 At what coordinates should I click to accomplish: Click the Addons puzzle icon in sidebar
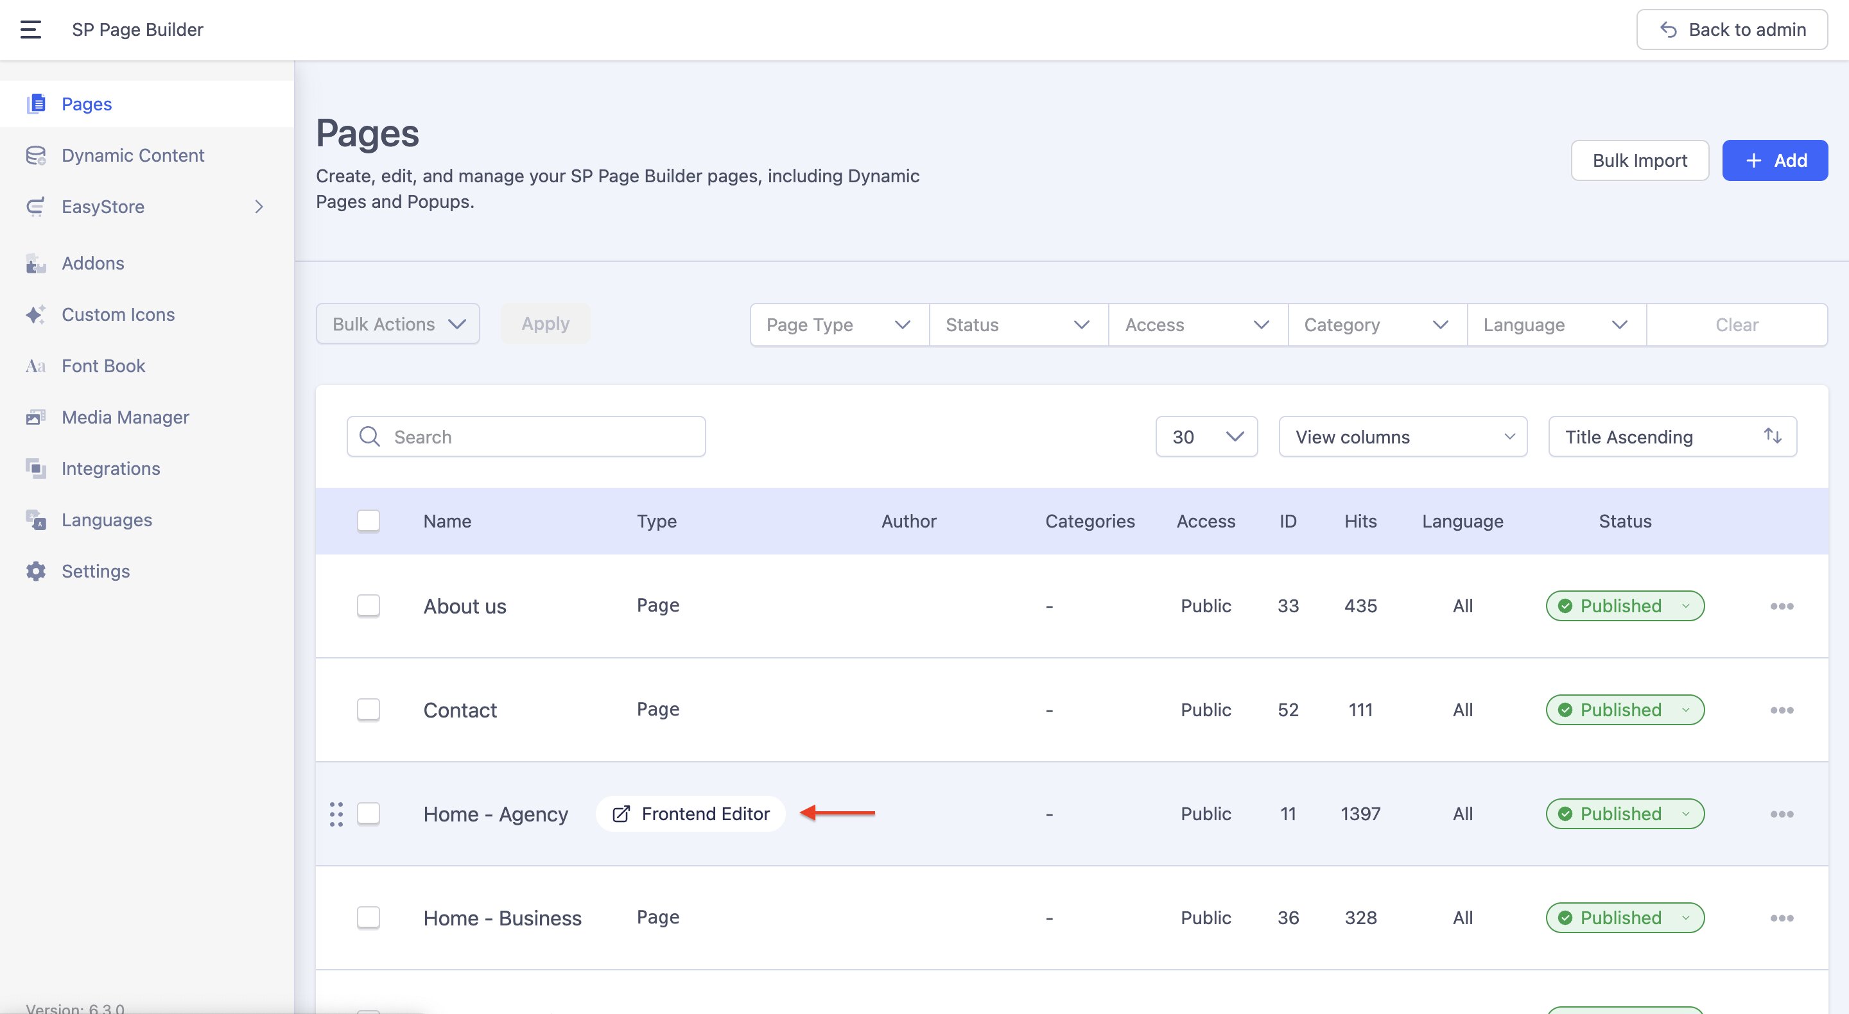click(x=35, y=263)
